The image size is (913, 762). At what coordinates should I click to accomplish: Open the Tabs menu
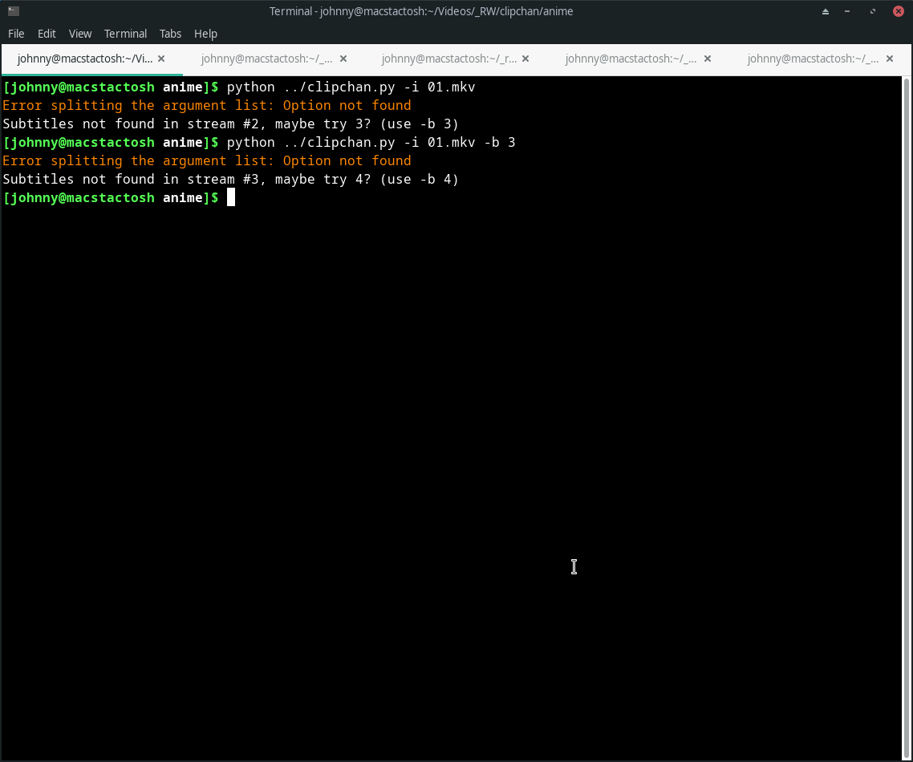(x=170, y=34)
